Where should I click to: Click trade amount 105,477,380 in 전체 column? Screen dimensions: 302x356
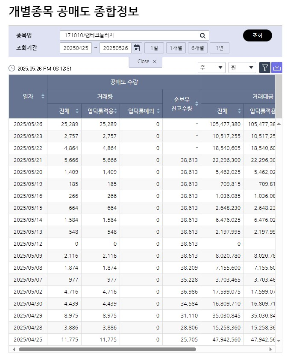225,124
